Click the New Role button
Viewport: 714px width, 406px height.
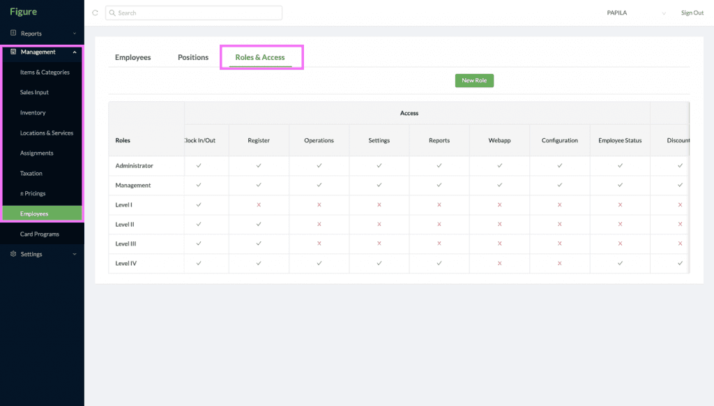pyautogui.click(x=474, y=81)
